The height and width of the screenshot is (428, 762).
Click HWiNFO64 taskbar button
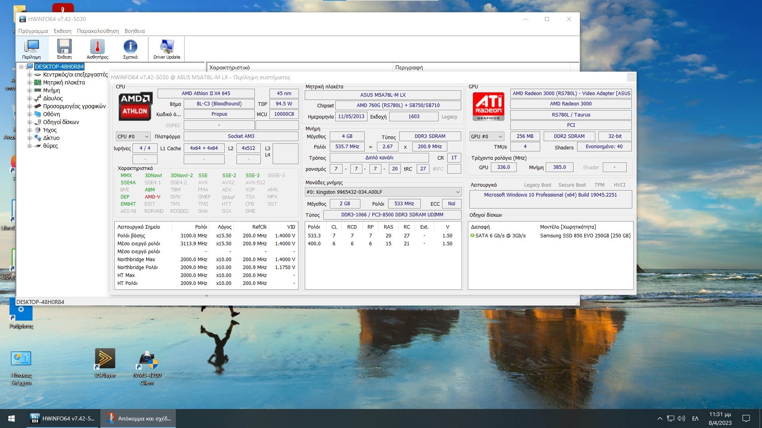coord(63,418)
